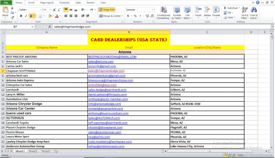The image size is (275, 158).
Task: Click the Format Painter brush icon
Action: (12, 17)
